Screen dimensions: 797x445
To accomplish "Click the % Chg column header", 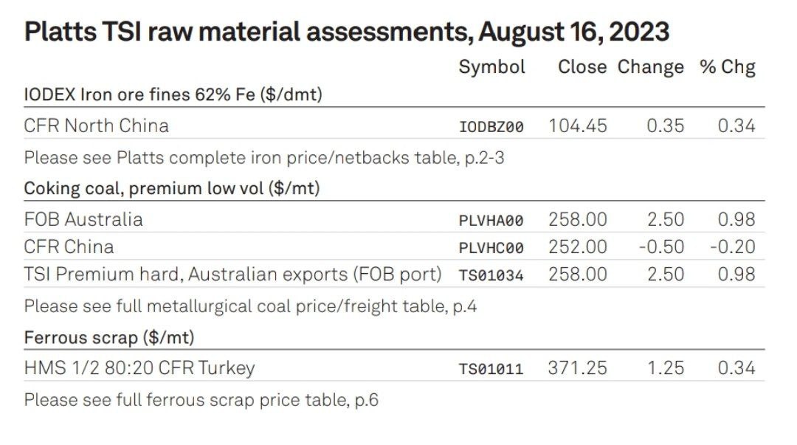I will click(x=728, y=67).
